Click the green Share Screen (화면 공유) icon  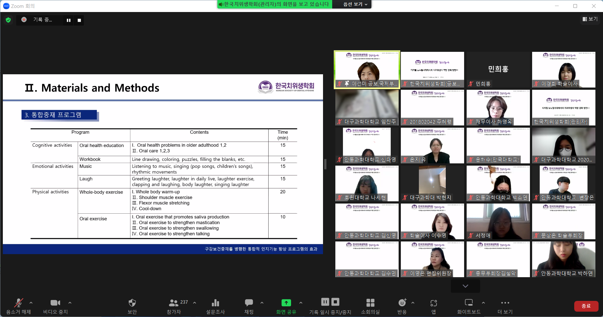(286, 303)
